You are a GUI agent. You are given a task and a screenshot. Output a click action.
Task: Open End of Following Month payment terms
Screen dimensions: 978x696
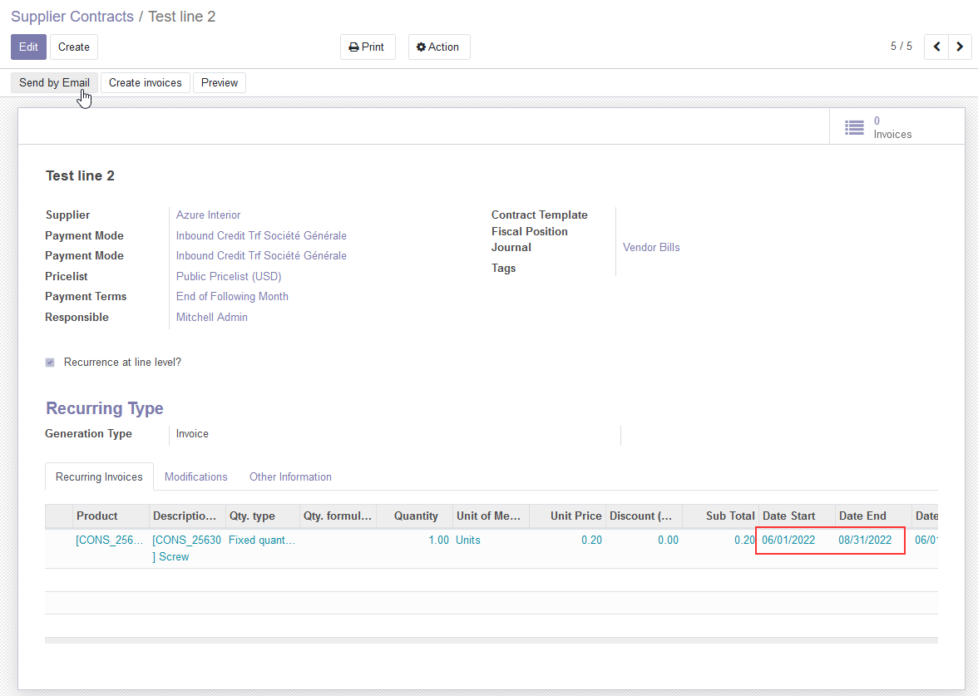pos(232,296)
